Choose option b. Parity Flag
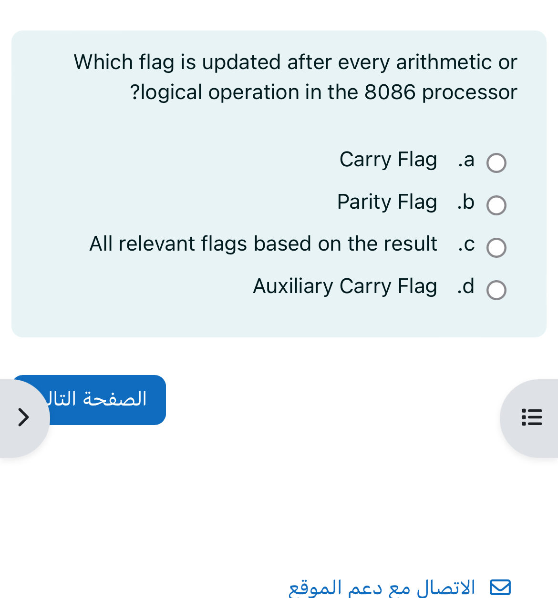 [x=496, y=205]
